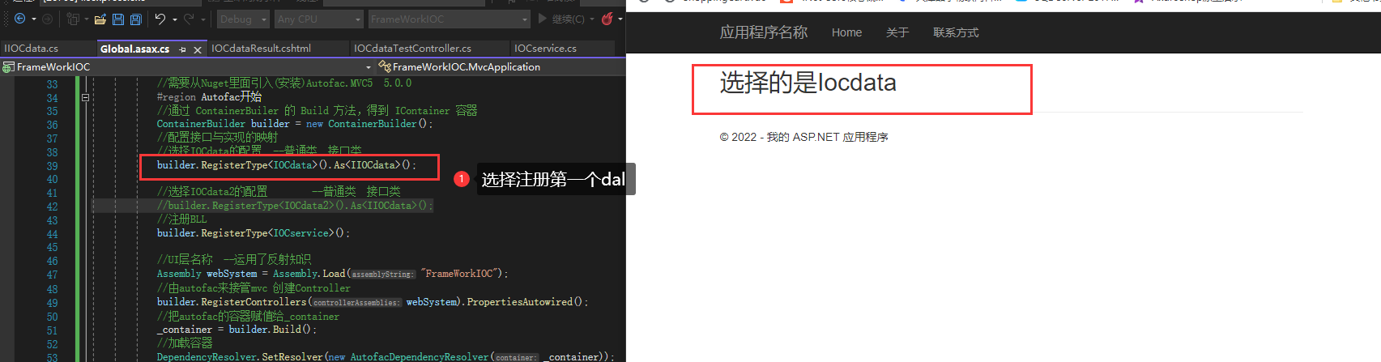Image resolution: width=1381 pixels, height=362 pixels.
Task: Undo last action with the Undo icon
Action: (160, 19)
